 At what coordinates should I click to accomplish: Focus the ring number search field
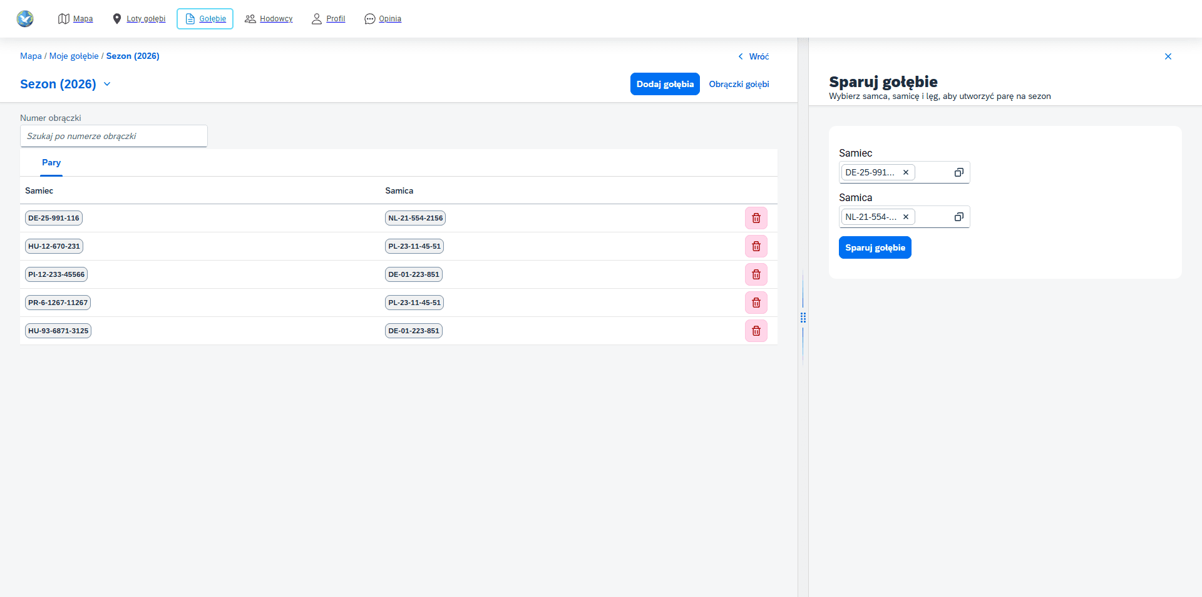coord(113,136)
